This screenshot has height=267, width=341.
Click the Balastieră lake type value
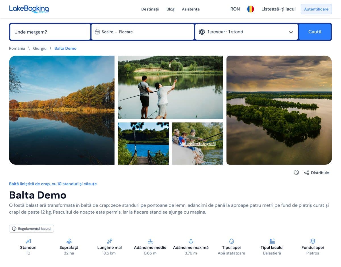(272, 253)
